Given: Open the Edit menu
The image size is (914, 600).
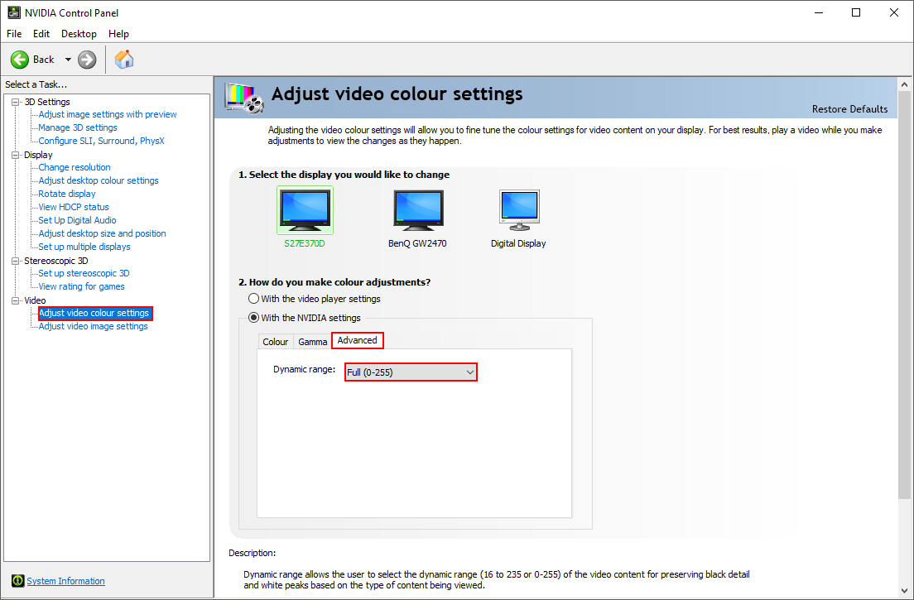Looking at the screenshot, I should (x=41, y=34).
